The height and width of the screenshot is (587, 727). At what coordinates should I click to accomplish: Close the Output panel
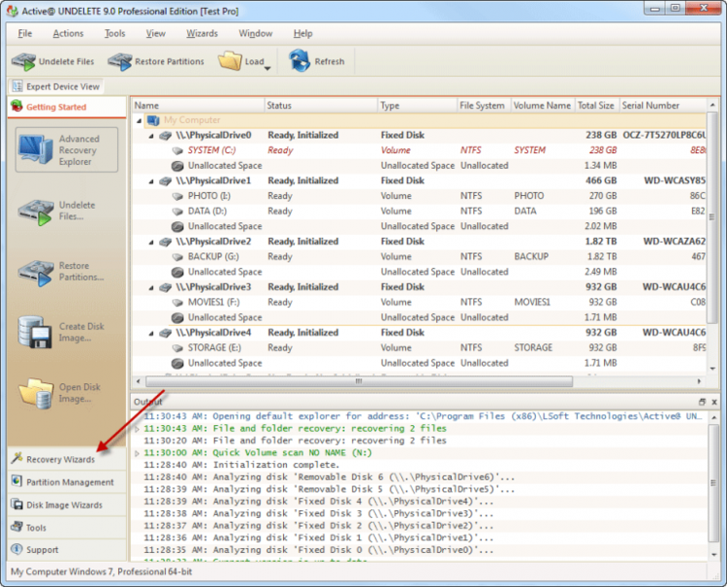pos(713,402)
